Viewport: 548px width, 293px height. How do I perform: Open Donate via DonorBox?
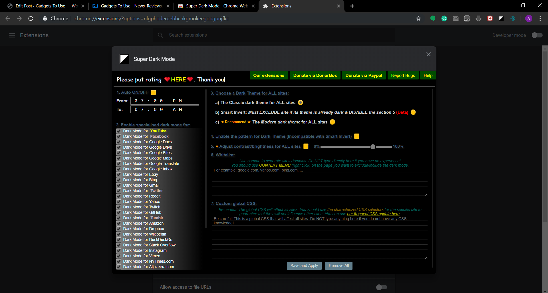pos(315,75)
